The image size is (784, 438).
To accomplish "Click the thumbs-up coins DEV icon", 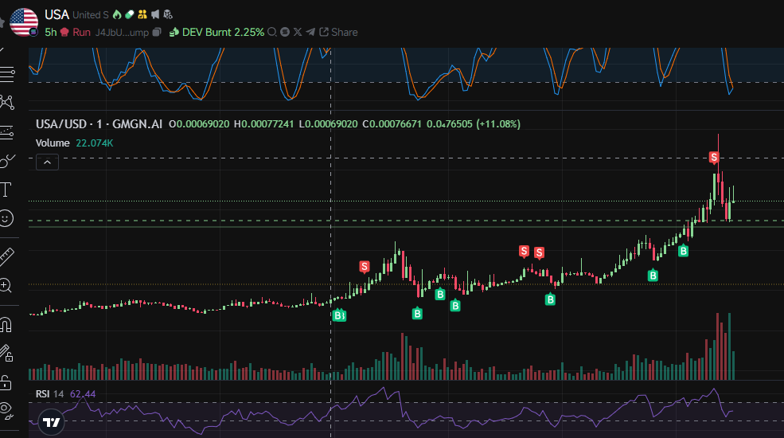I will (x=174, y=32).
